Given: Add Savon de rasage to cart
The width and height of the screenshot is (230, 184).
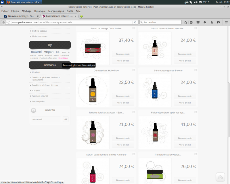Looking at the screenshot, I should [x=123, y=54].
